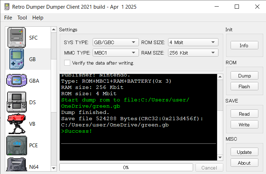Click the Info button
The image size is (266, 174).
click(244, 45)
